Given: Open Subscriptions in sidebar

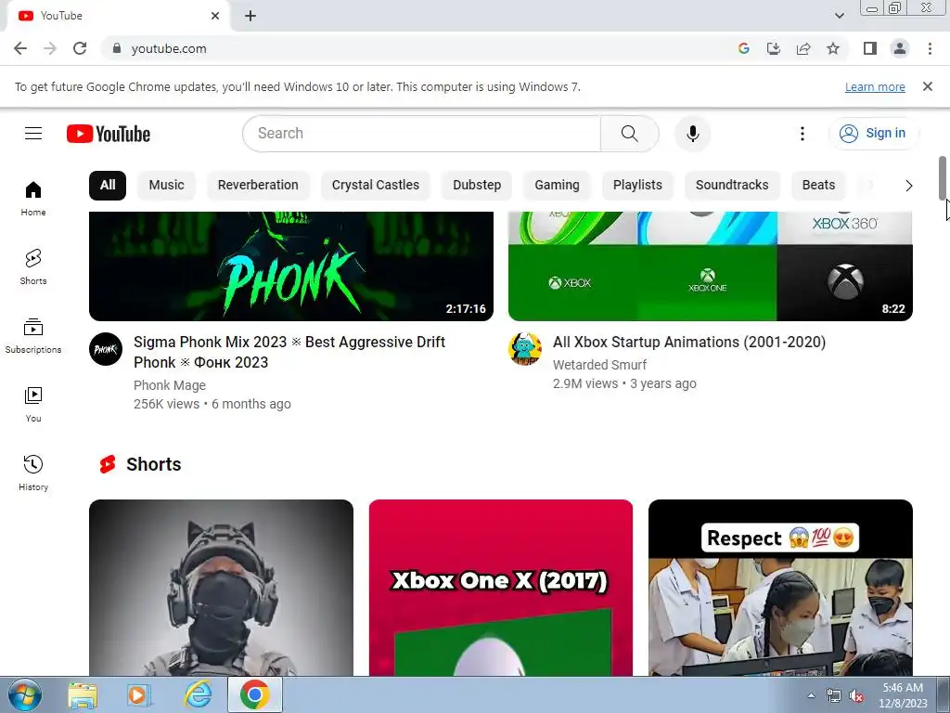Looking at the screenshot, I should click(33, 336).
